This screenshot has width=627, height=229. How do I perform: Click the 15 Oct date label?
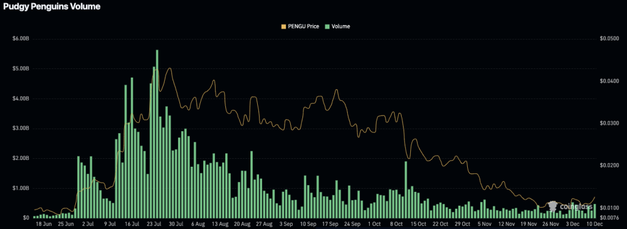point(419,224)
